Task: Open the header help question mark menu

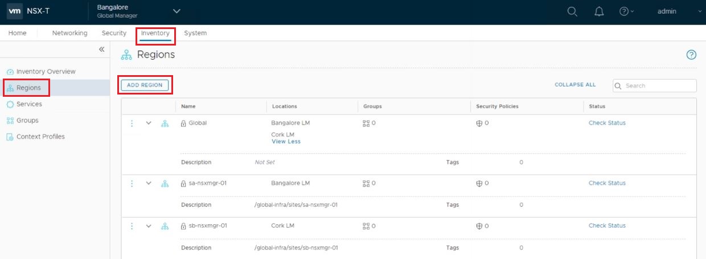Action: pyautogui.click(x=626, y=12)
